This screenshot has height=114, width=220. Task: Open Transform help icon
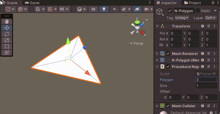click(x=203, y=26)
